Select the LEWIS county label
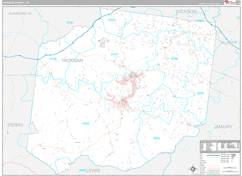Viewport: 242px width, 176px height. pos(93,171)
